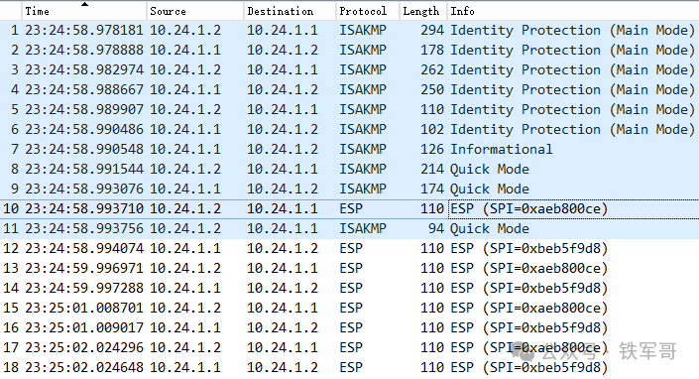Click the length value 250 in packet 4
The height and width of the screenshot is (379, 699).
[432, 89]
